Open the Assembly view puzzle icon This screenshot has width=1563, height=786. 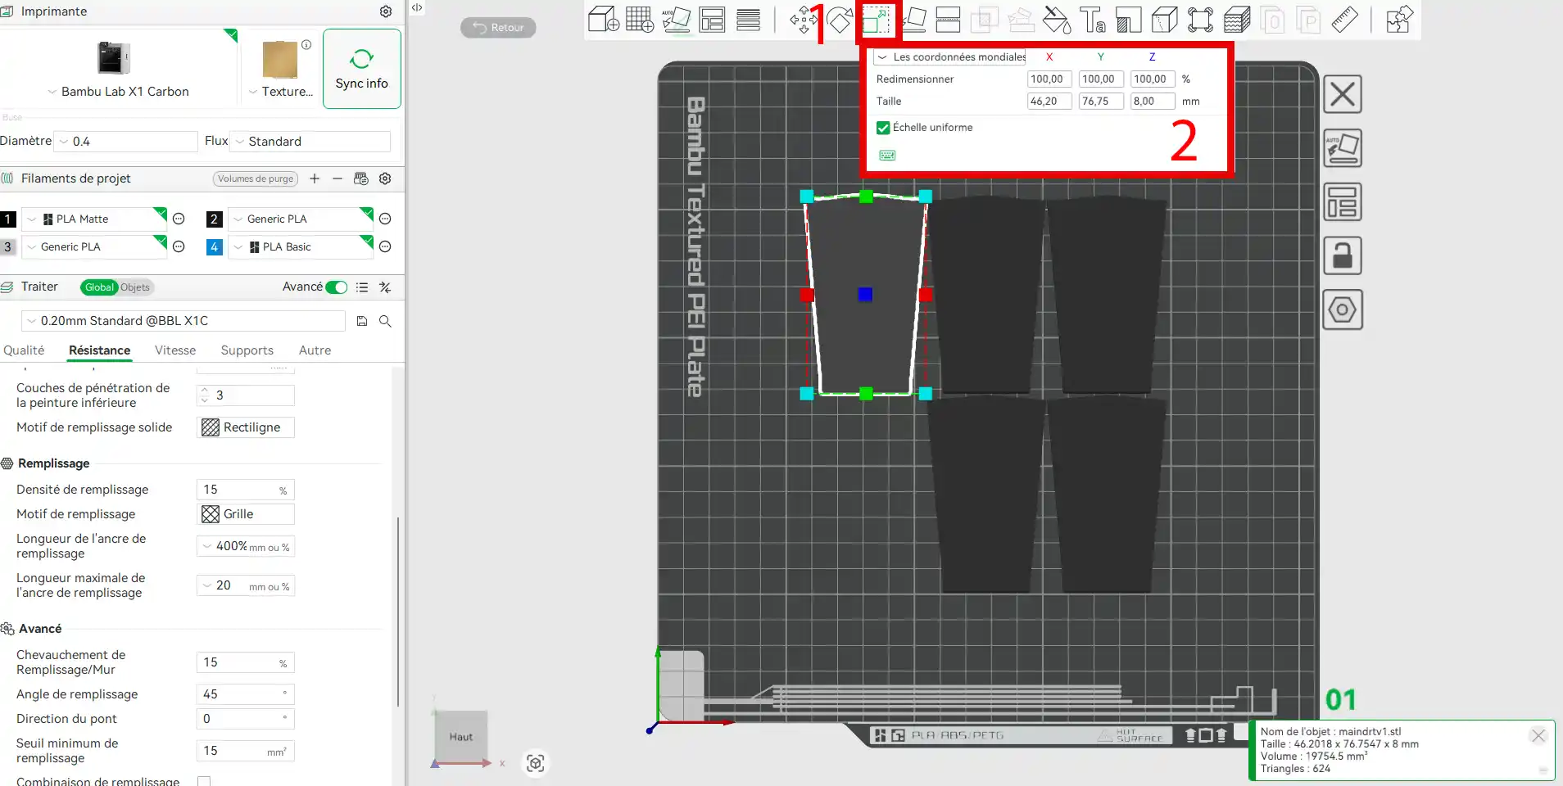point(1399,20)
